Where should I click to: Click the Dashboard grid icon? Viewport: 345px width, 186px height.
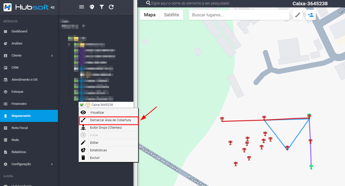coord(6,31)
